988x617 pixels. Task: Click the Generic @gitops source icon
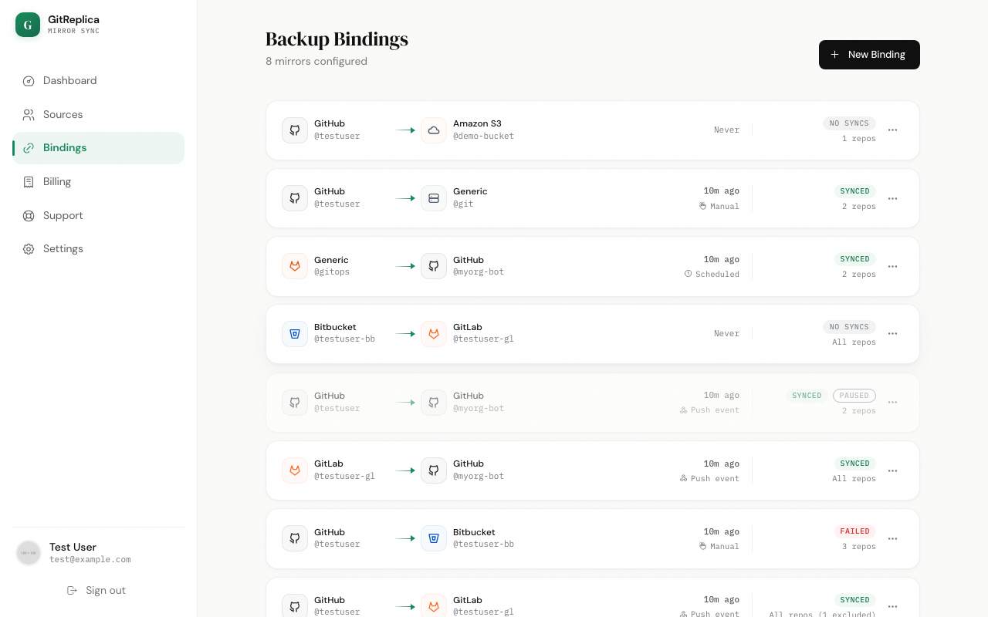point(295,266)
